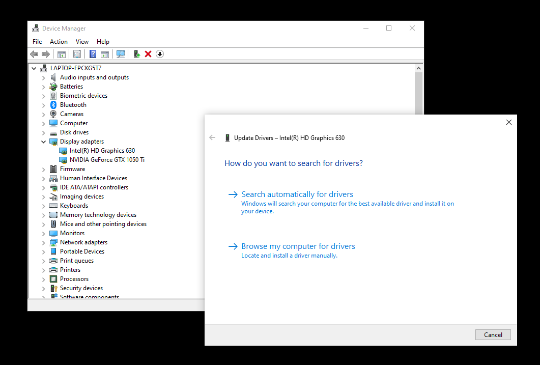Viewport: 540px width, 365px height.
Task: Open Properties toolbar icon in Device Manager
Action: [77, 54]
